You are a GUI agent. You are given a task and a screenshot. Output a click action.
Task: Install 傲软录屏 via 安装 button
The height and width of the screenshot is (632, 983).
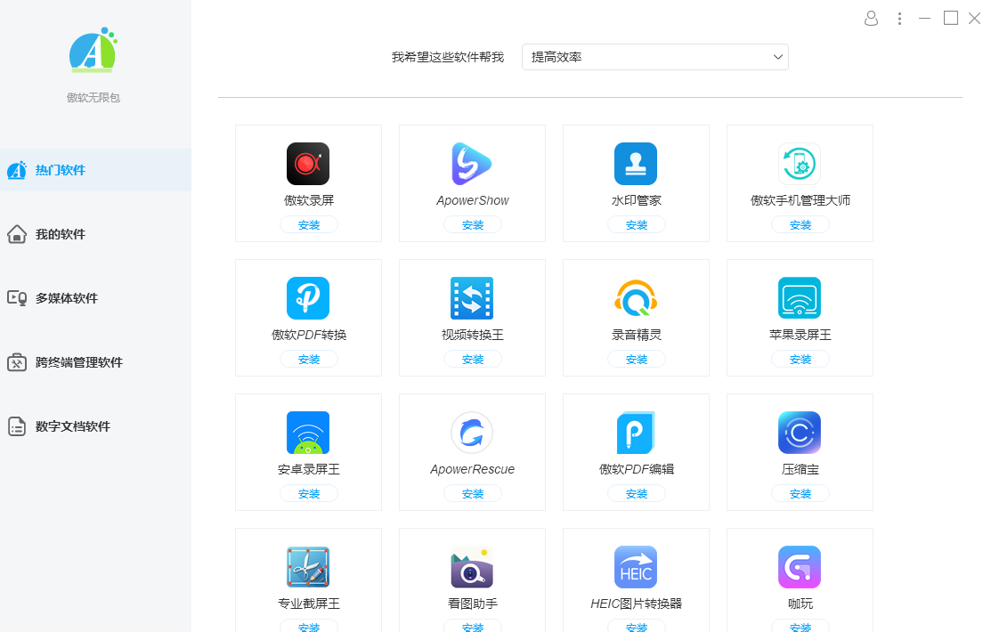(308, 224)
